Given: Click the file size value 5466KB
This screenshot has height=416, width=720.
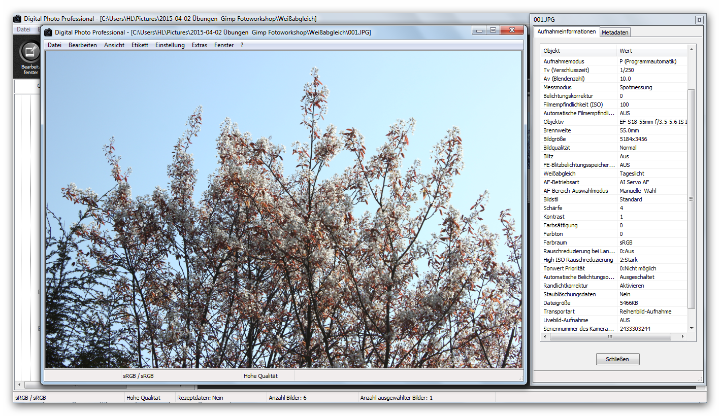Looking at the screenshot, I should [629, 303].
